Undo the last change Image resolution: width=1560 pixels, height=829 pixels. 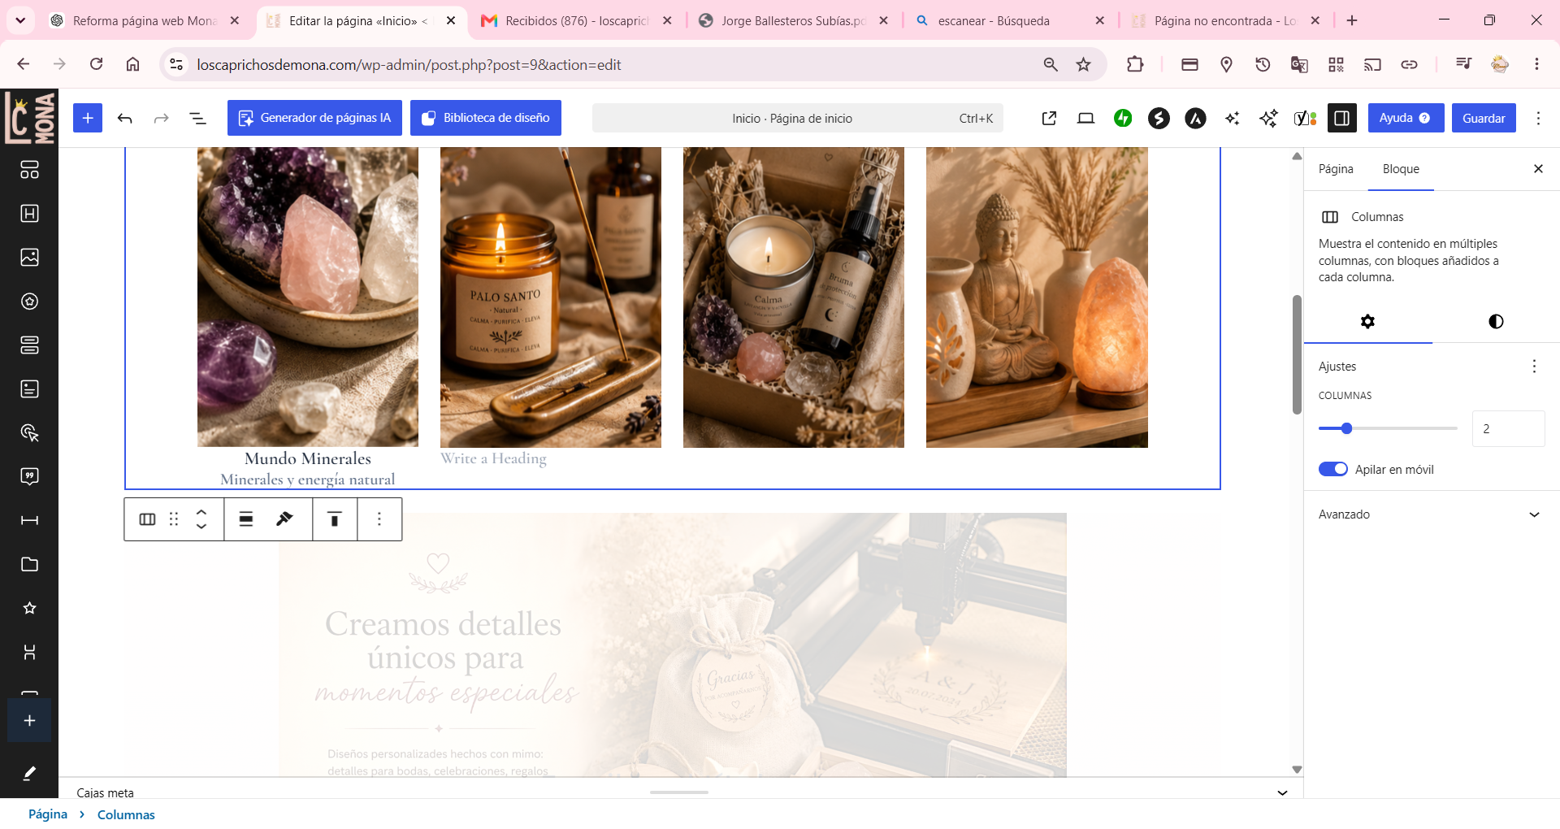124,119
